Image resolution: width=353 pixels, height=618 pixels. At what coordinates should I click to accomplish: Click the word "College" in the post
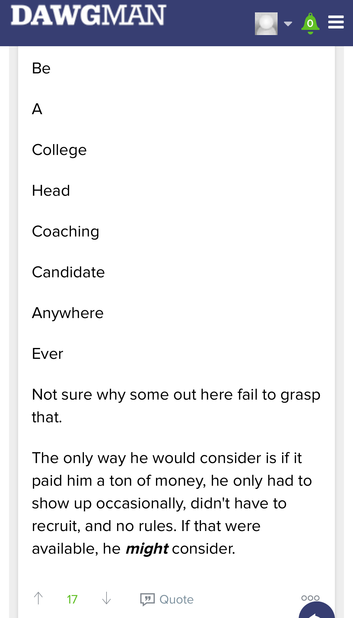(x=59, y=150)
